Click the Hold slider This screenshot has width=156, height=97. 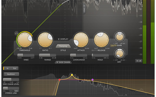click(x=100, y=55)
